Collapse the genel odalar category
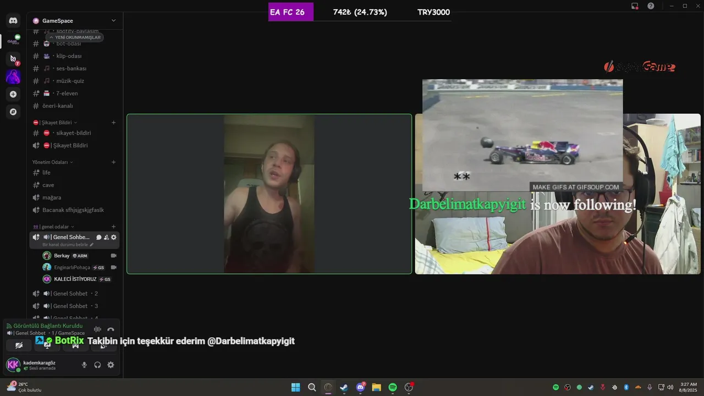The width and height of the screenshot is (704, 396). (53, 227)
